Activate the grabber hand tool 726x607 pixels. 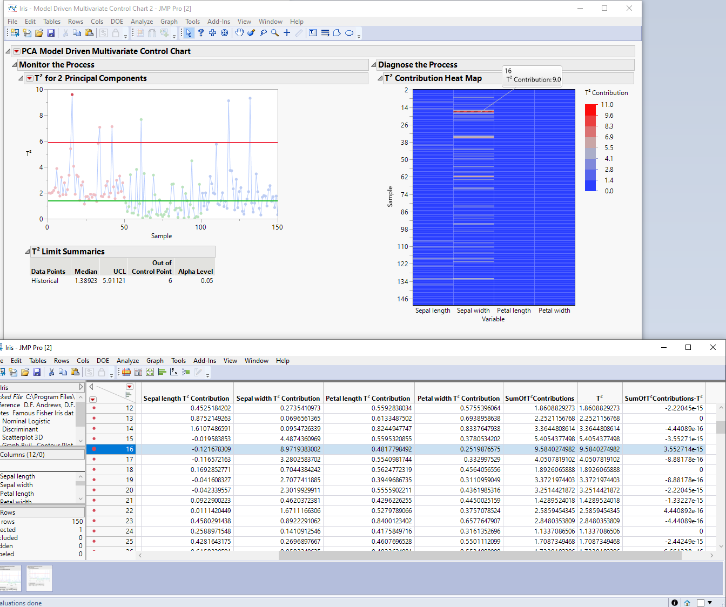point(240,33)
